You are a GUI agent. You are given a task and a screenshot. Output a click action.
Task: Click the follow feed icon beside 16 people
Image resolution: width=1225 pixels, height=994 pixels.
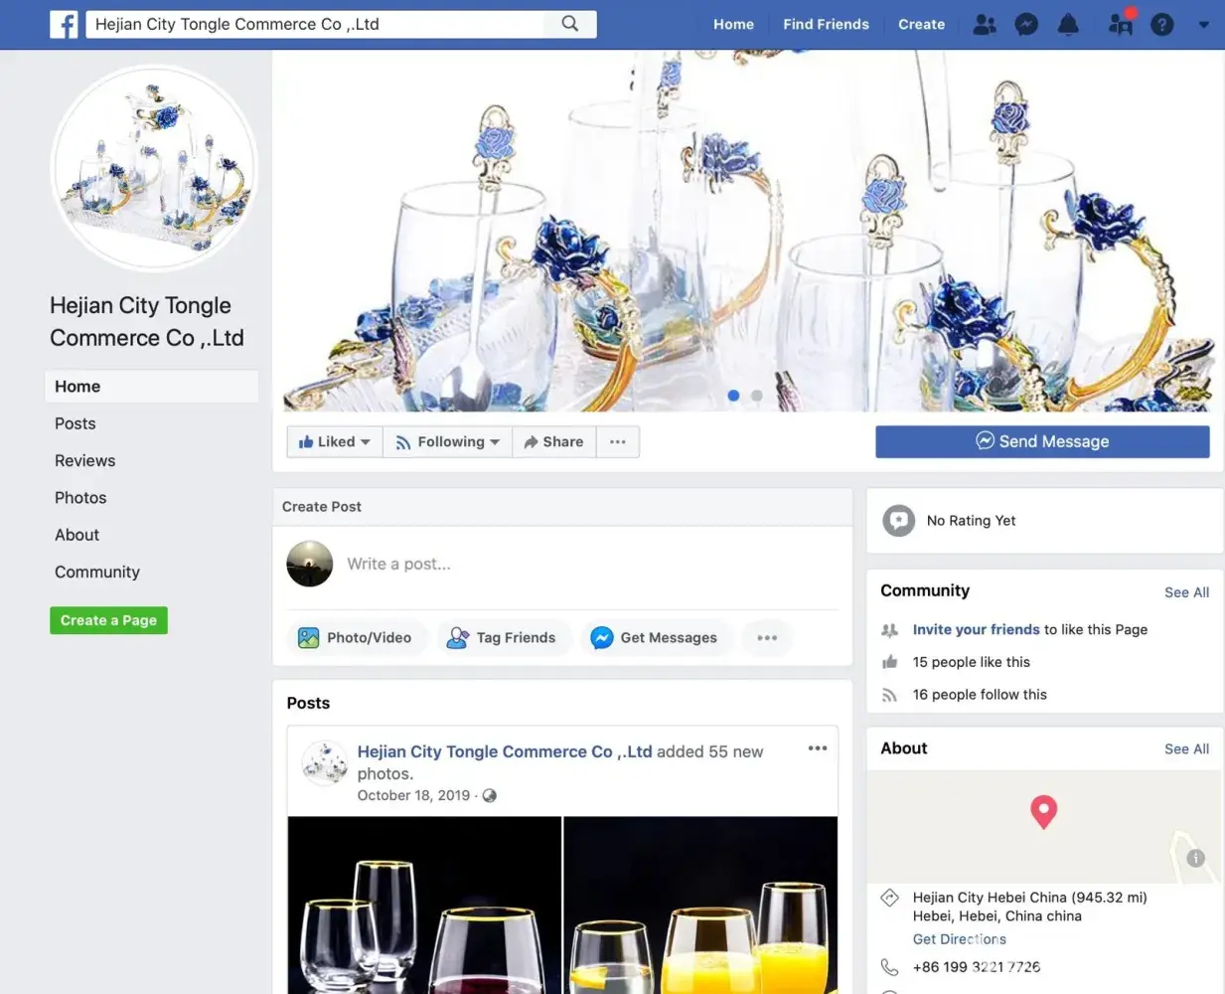click(889, 695)
